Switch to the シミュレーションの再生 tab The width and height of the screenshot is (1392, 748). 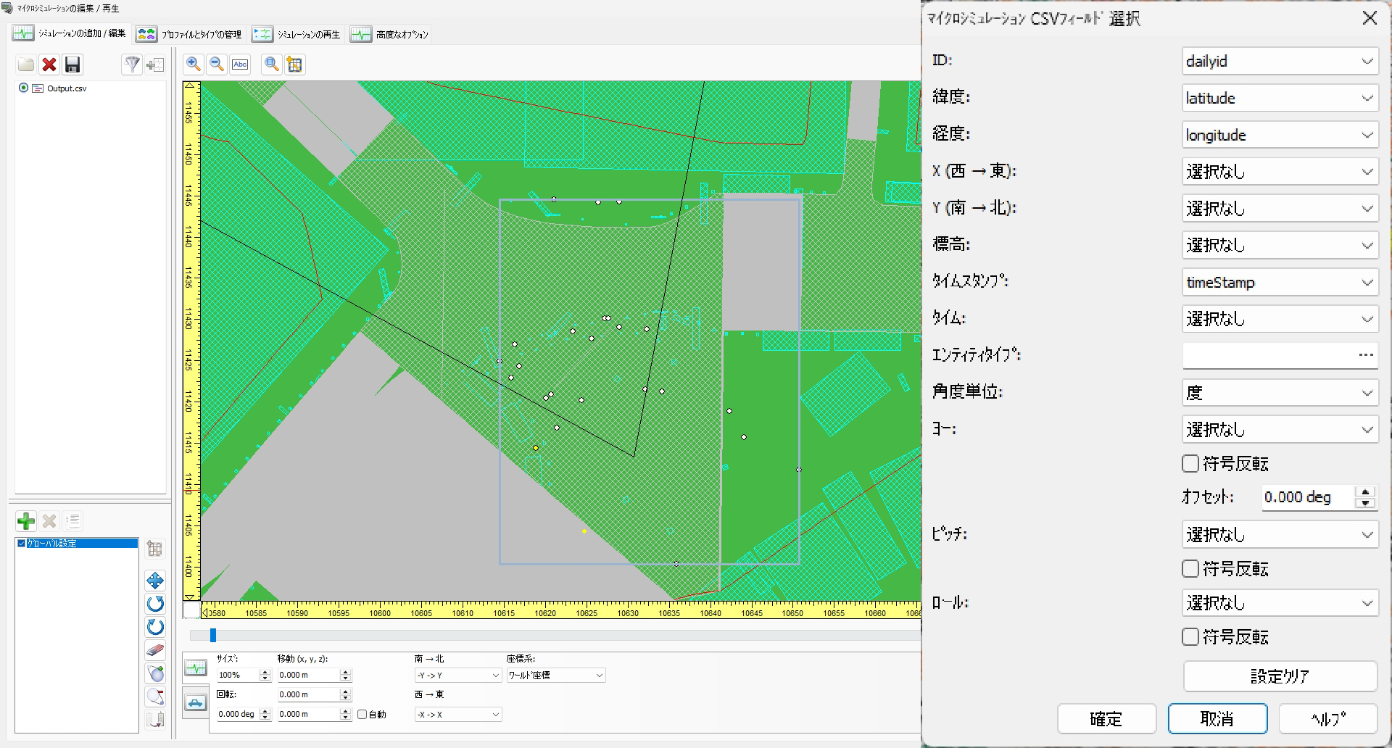(x=297, y=34)
